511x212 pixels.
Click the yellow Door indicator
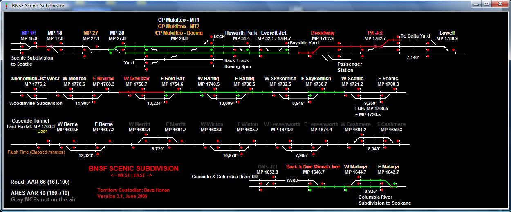tap(42, 132)
